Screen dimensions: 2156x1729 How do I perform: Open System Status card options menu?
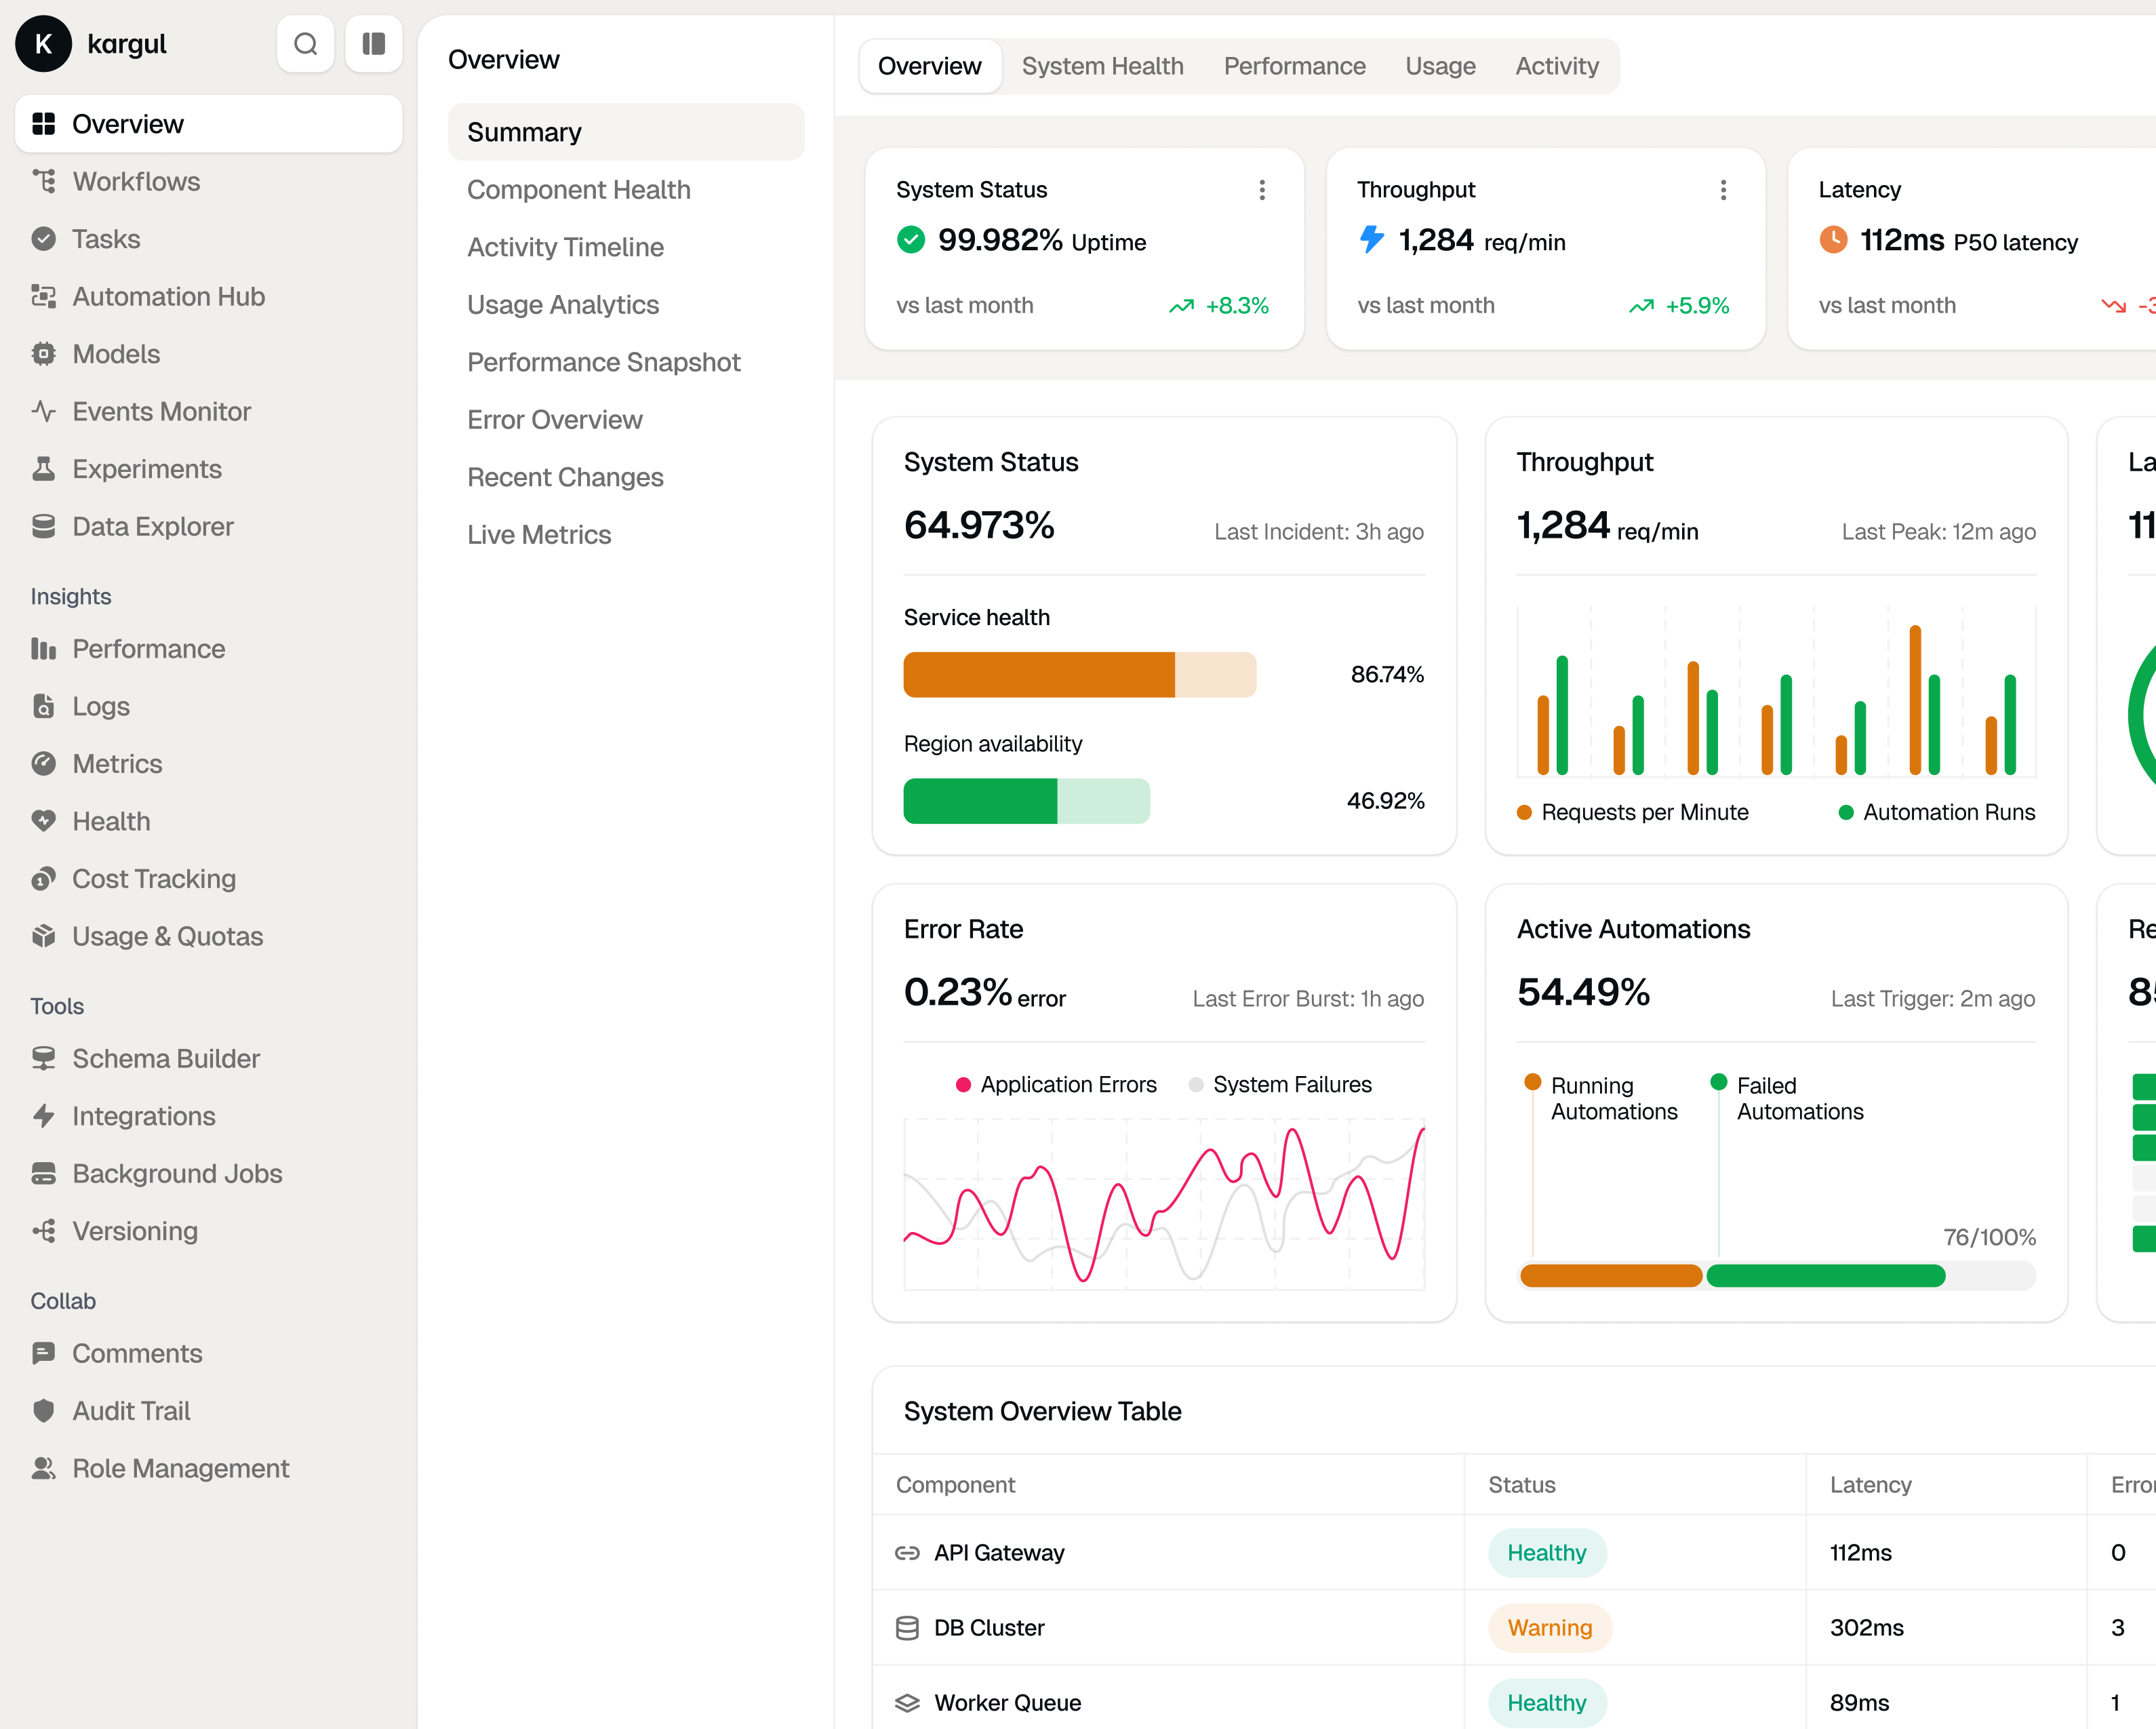pyautogui.click(x=1262, y=190)
